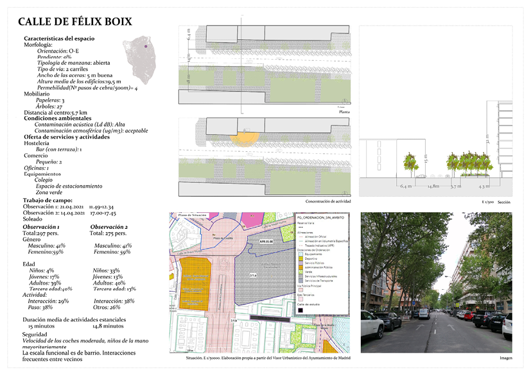Click the 'Observación 1' column heading
Image resolution: width=531 pixels, height=375 pixels.
41,228
